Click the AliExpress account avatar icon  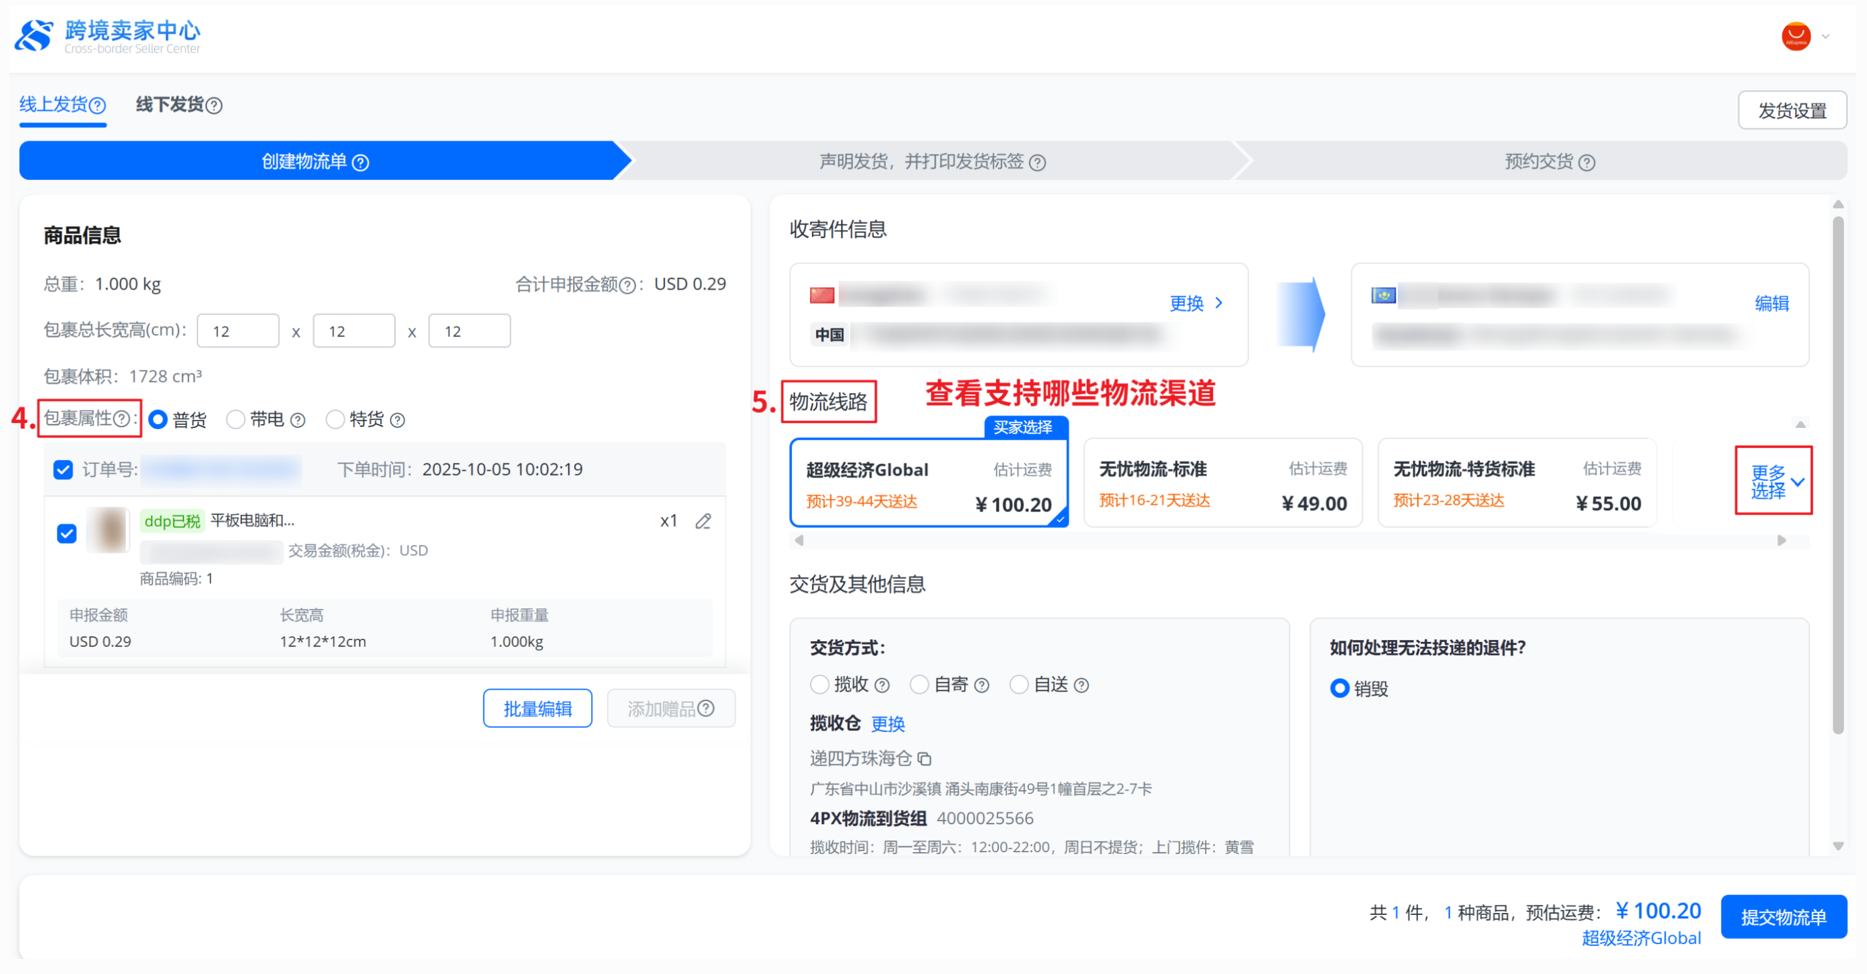pos(1795,36)
